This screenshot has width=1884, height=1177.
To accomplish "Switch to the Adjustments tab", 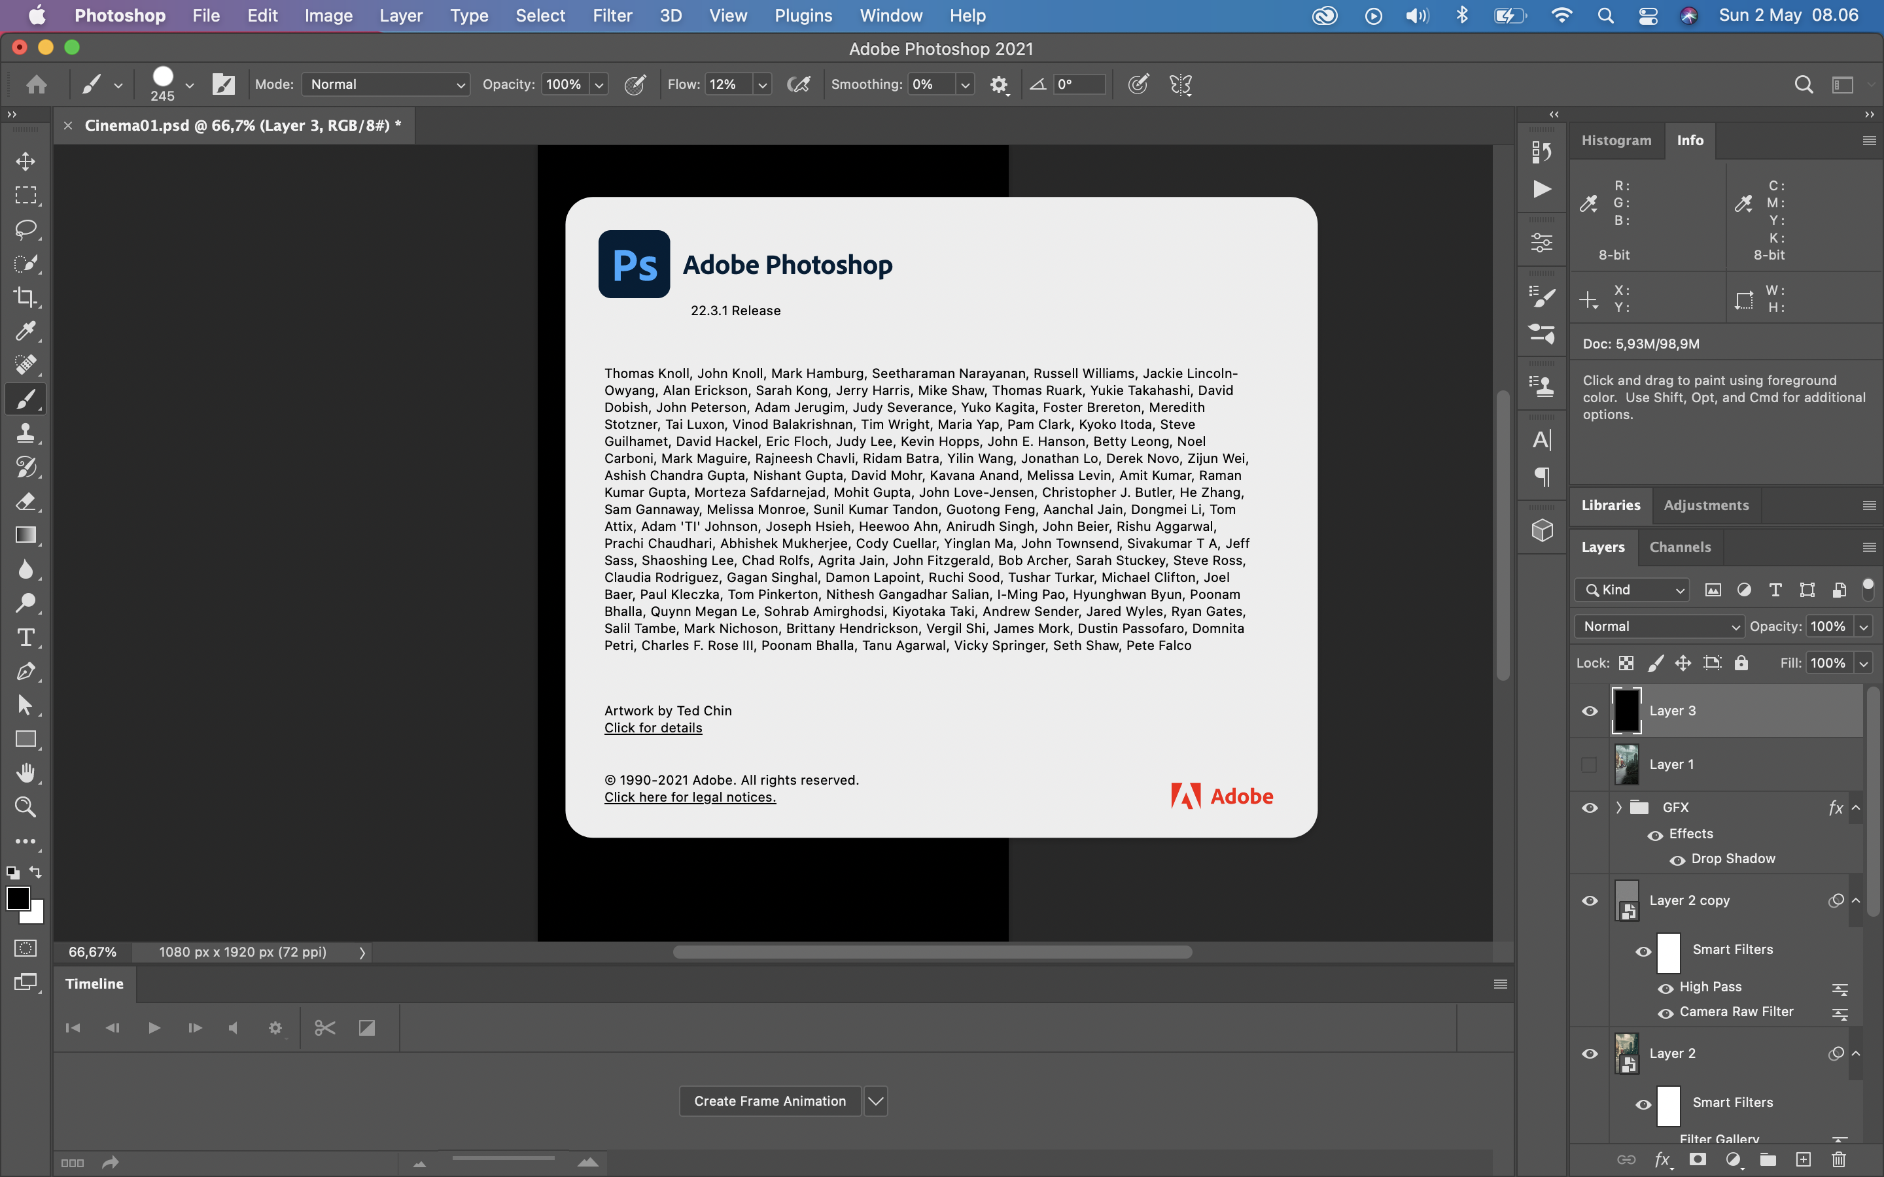I will point(1705,505).
